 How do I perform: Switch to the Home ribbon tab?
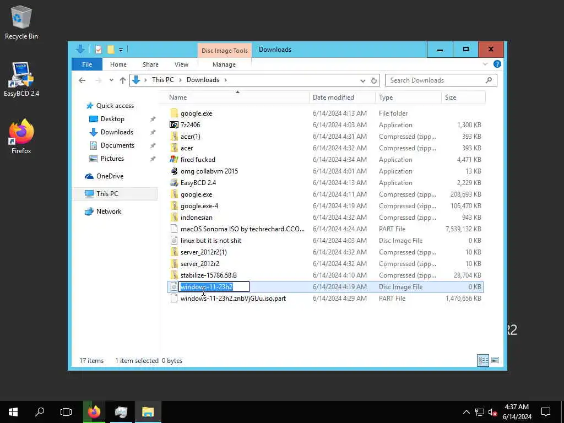click(118, 64)
